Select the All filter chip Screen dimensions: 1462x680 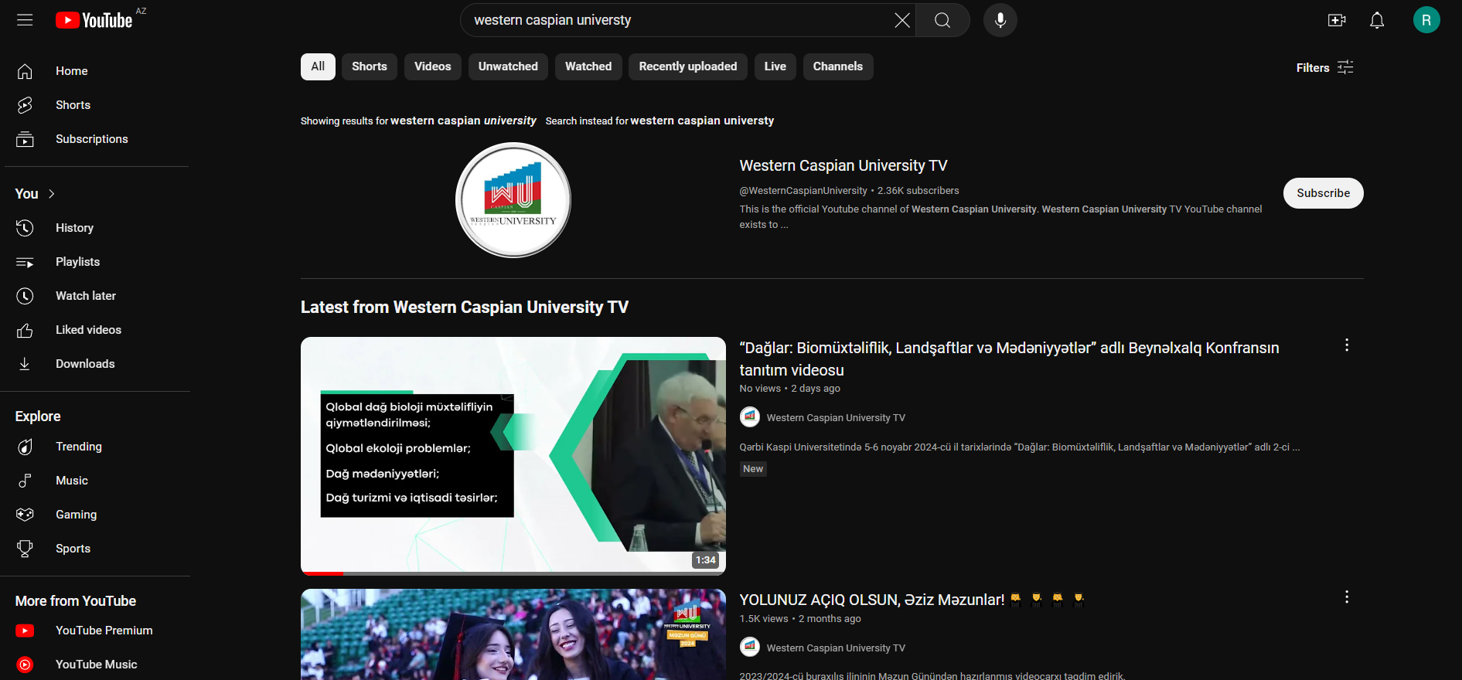tap(318, 66)
